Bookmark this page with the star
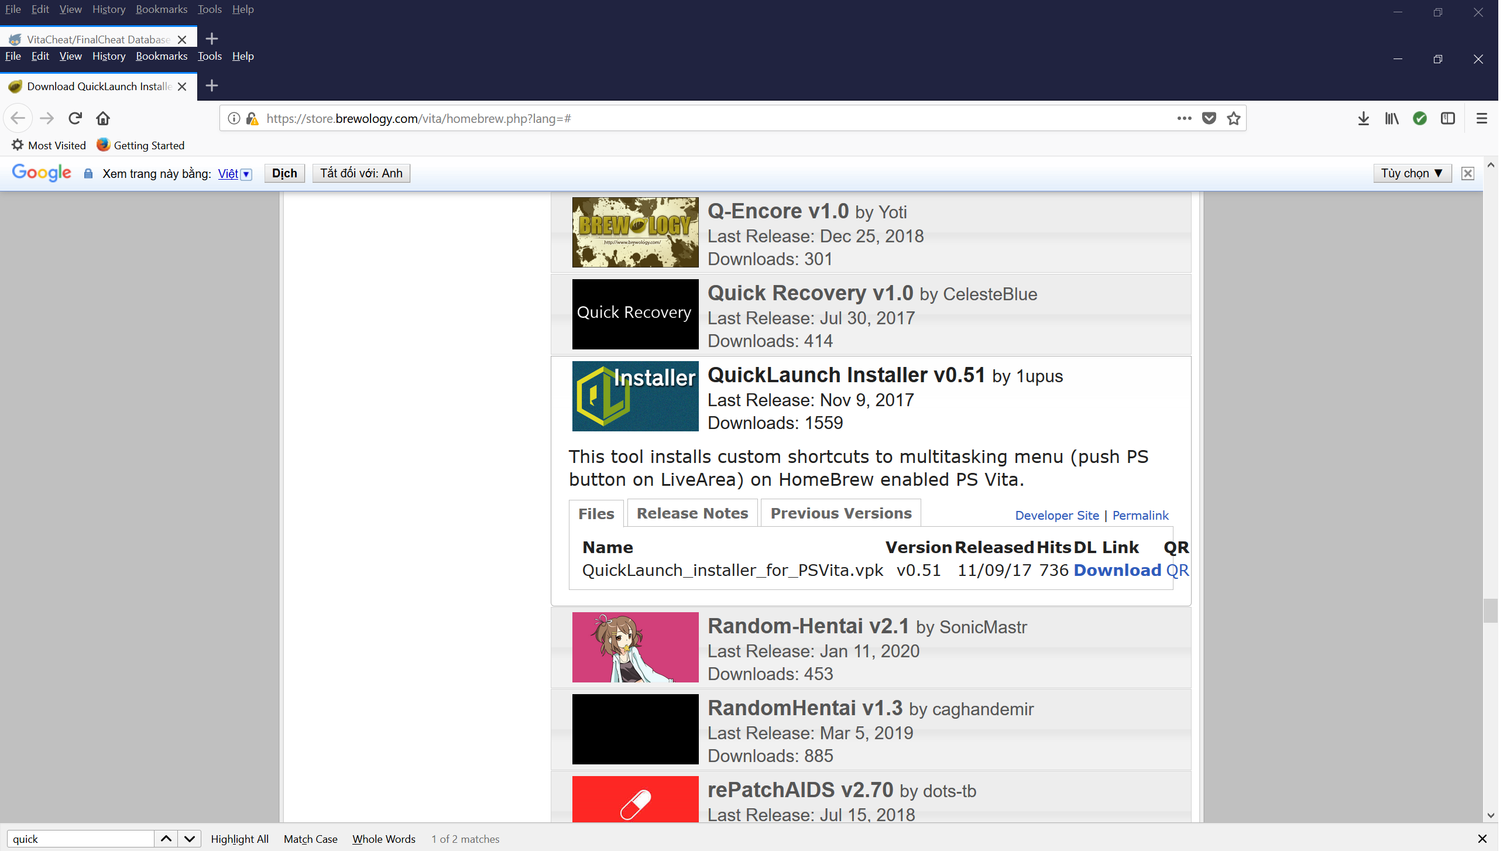 coord(1233,118)
